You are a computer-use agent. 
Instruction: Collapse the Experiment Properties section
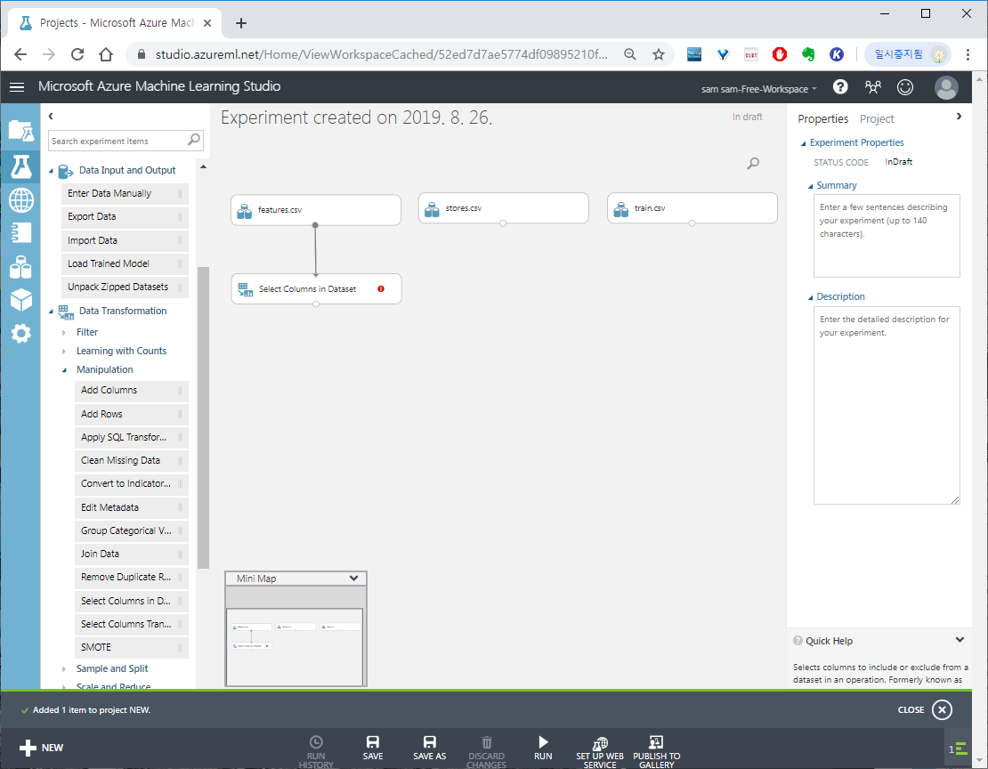pyautogui.click(x=804, y=143)
